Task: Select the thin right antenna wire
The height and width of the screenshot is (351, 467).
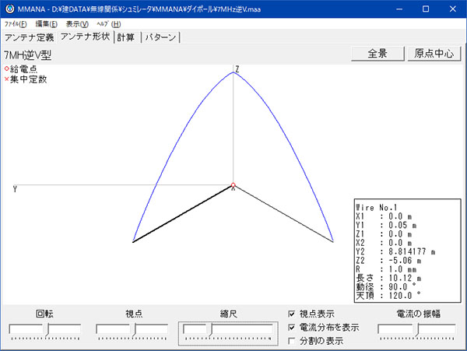Action: [283, 213]
